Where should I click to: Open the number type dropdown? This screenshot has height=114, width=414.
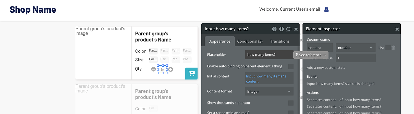click(x=355, y=48)
